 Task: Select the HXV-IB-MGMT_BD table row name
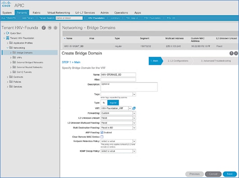(x=74, y=46)
